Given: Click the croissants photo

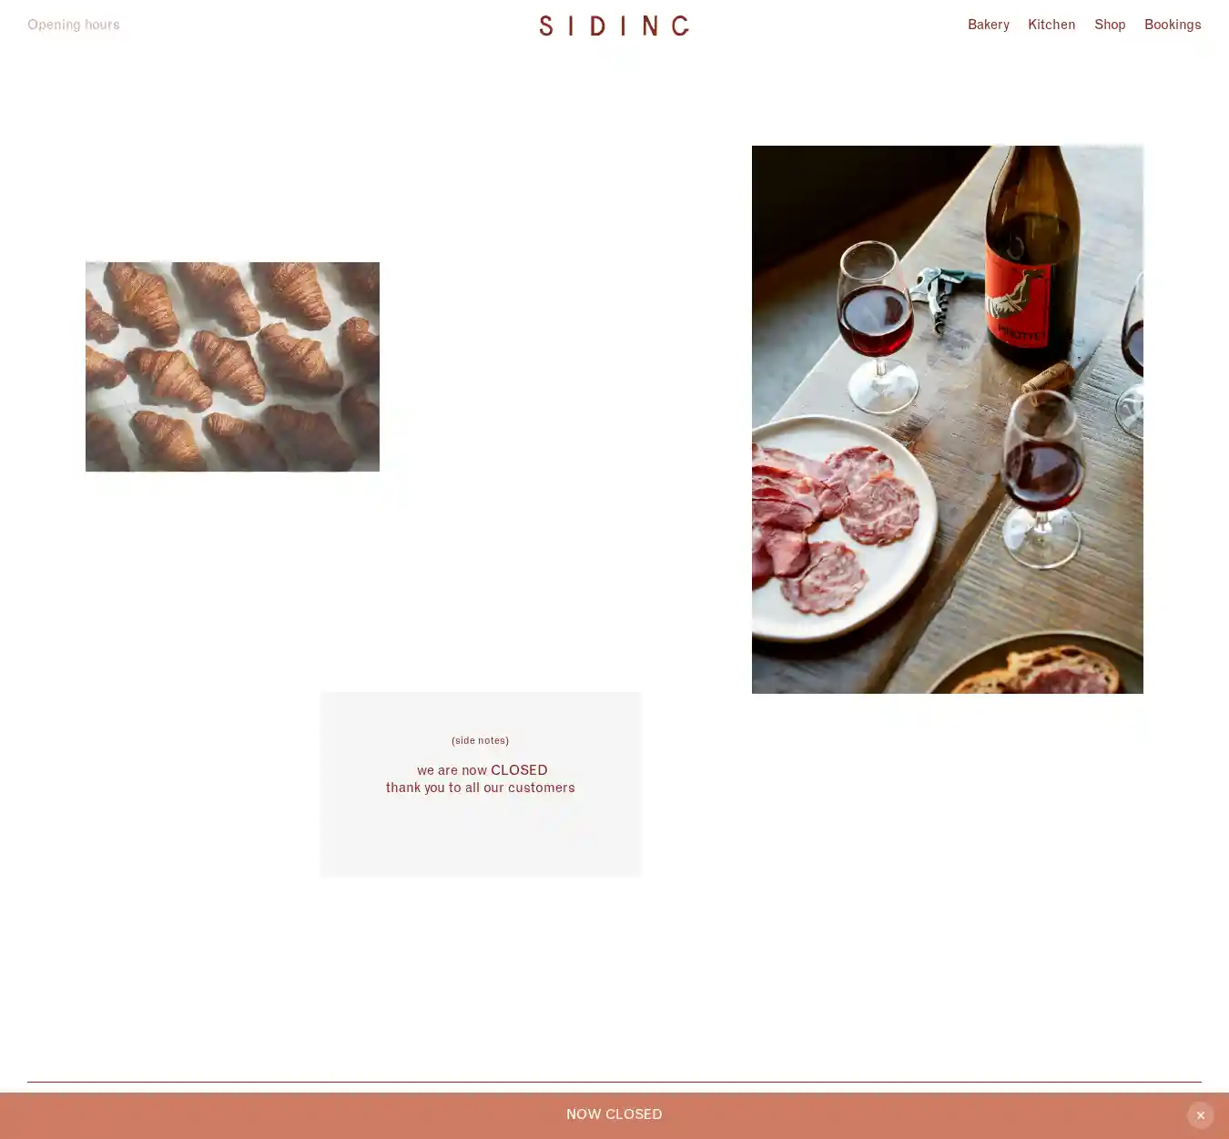Looking at the screenshot, I should [232, 367].
